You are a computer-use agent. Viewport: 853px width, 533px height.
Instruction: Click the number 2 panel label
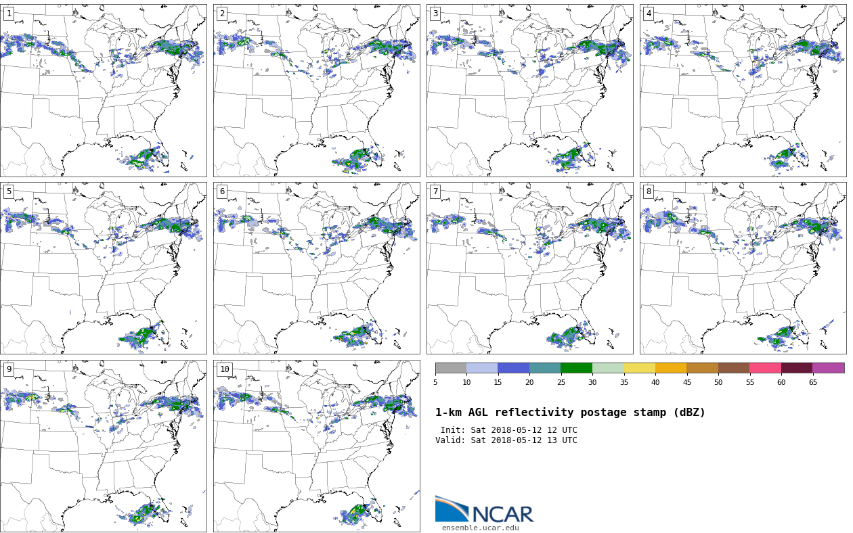click(222, 14)
